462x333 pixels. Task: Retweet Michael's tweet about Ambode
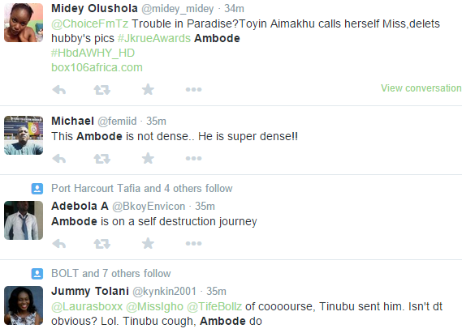click(102, 159)
